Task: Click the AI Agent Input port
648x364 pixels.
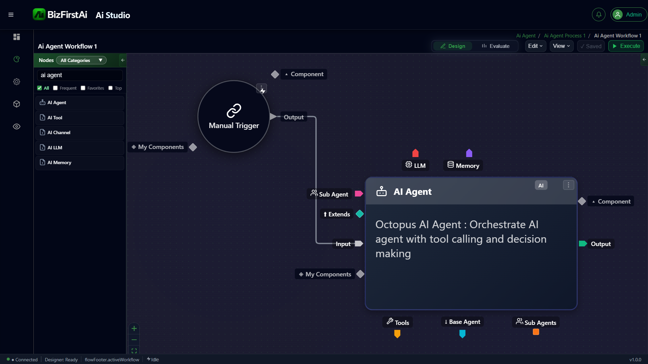Action: click(359, 244)
